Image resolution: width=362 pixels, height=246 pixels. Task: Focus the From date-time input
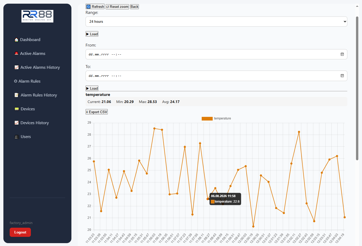pos(216,54)
